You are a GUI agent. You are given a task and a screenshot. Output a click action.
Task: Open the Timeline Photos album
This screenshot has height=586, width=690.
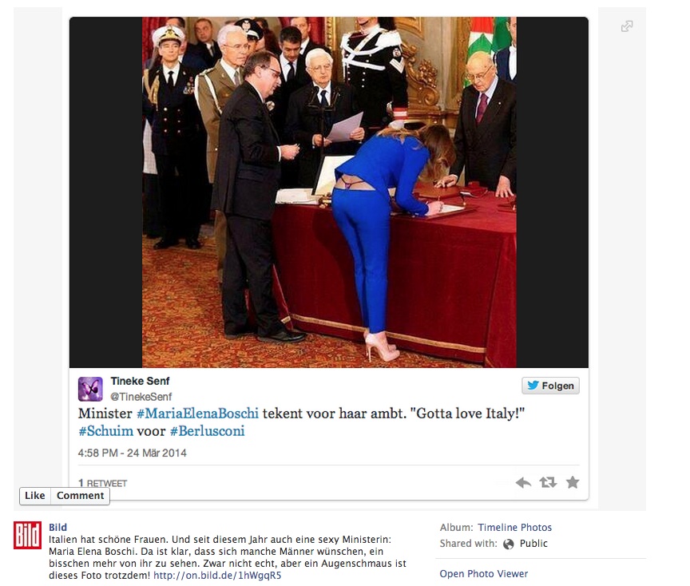click(515, 528)
